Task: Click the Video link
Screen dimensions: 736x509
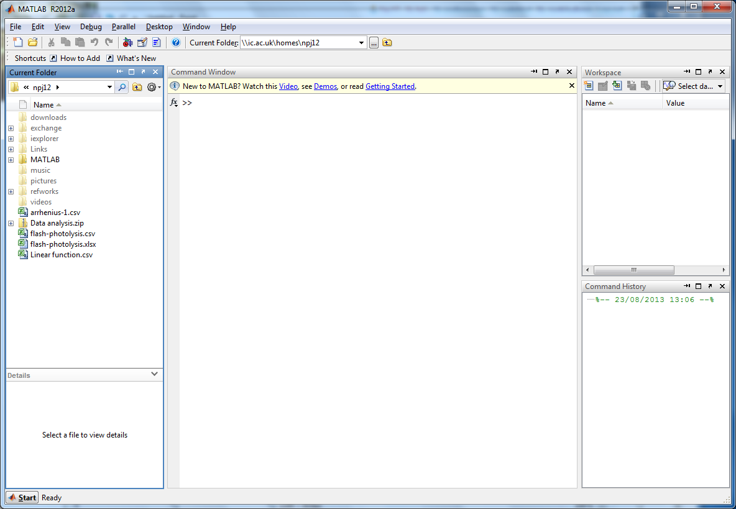Action: (x=288, y=86)
